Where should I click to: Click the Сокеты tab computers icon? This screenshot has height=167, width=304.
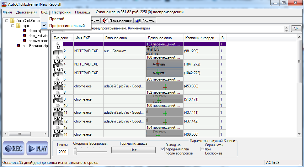point(138,21)
